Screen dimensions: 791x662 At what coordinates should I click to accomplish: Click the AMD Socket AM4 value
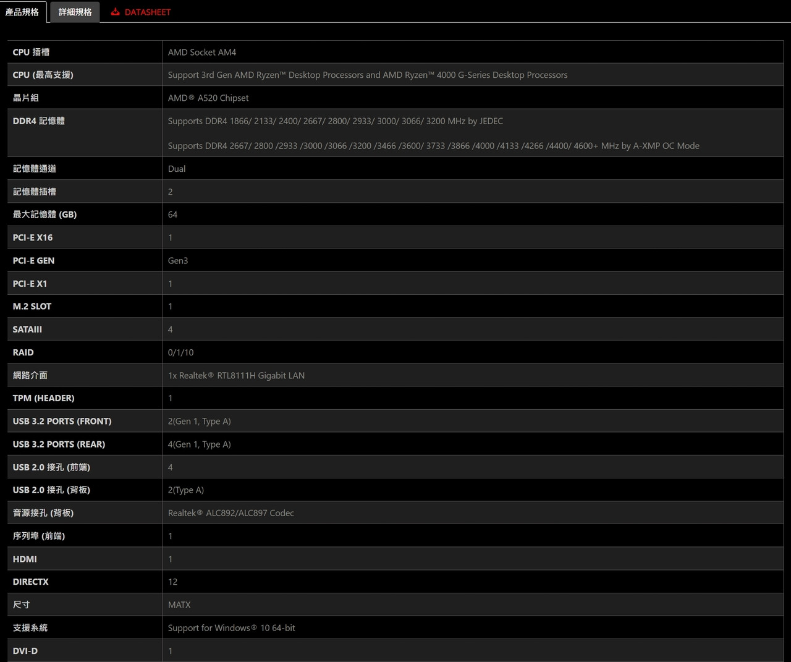(202, 53)
